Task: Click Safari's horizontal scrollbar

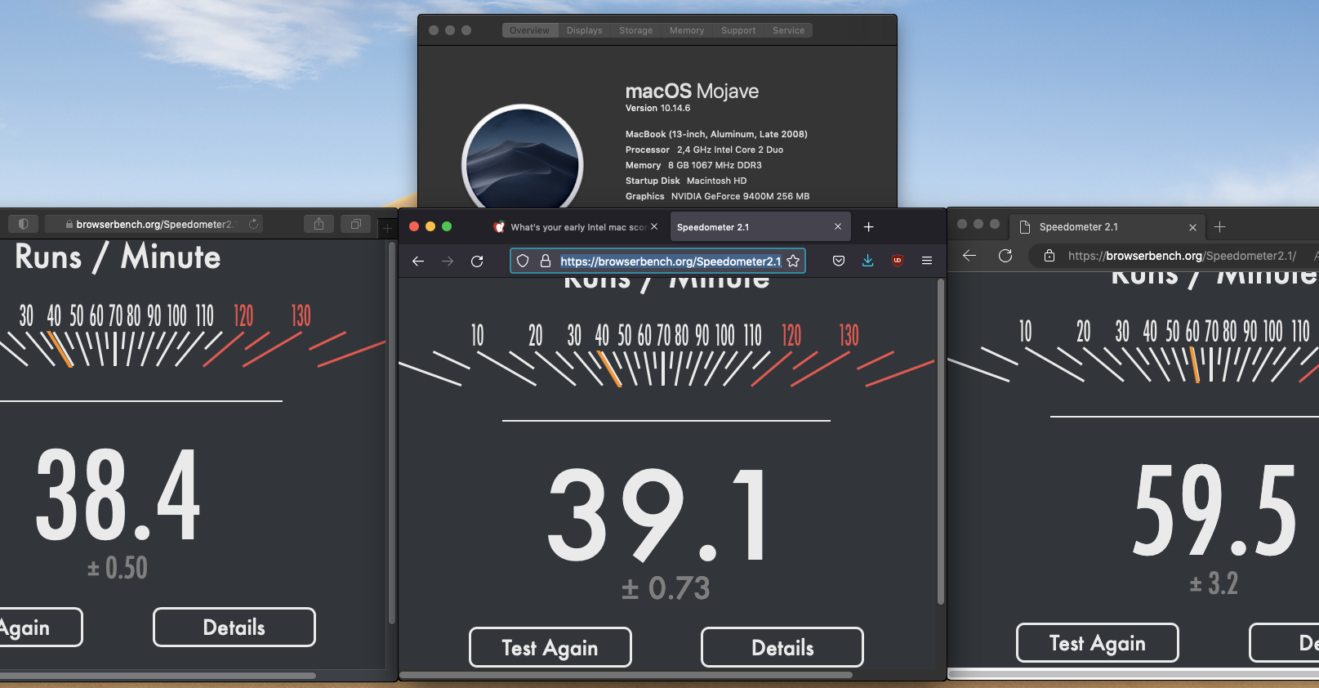Action: point(158,676)
